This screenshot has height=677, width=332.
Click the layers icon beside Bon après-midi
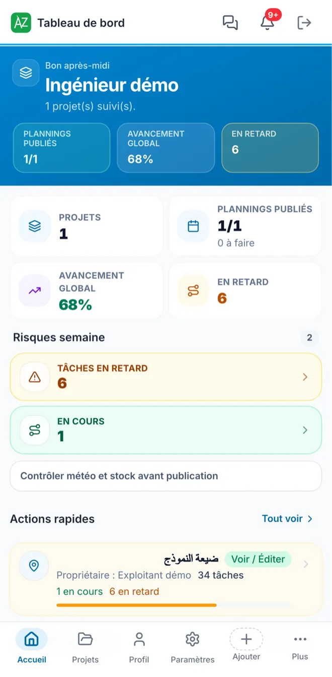click(26, 73)
